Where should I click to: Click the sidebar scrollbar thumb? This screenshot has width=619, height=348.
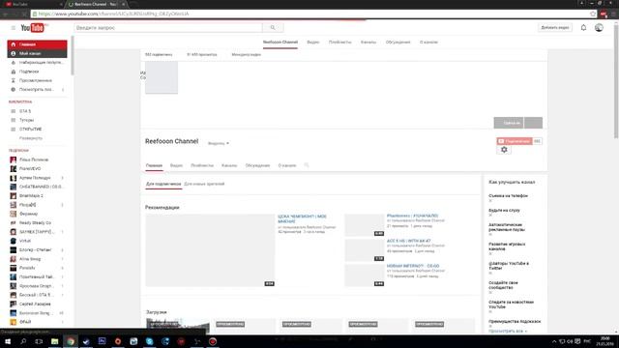click(x=73, y=55)
